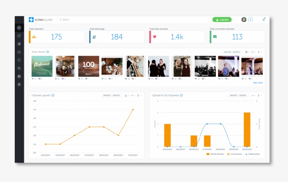The height and width of the screenshot is (182, 288).
Task: Click the info icon next to Gained & lost followers
Action: coord(182,95)
